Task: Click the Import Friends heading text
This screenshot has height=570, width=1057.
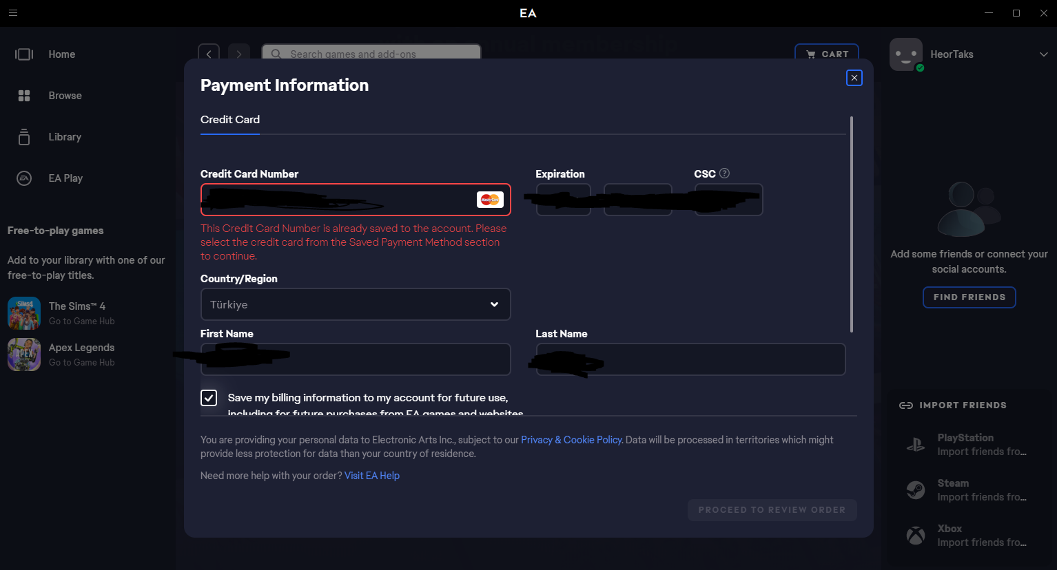Action: 963,405
